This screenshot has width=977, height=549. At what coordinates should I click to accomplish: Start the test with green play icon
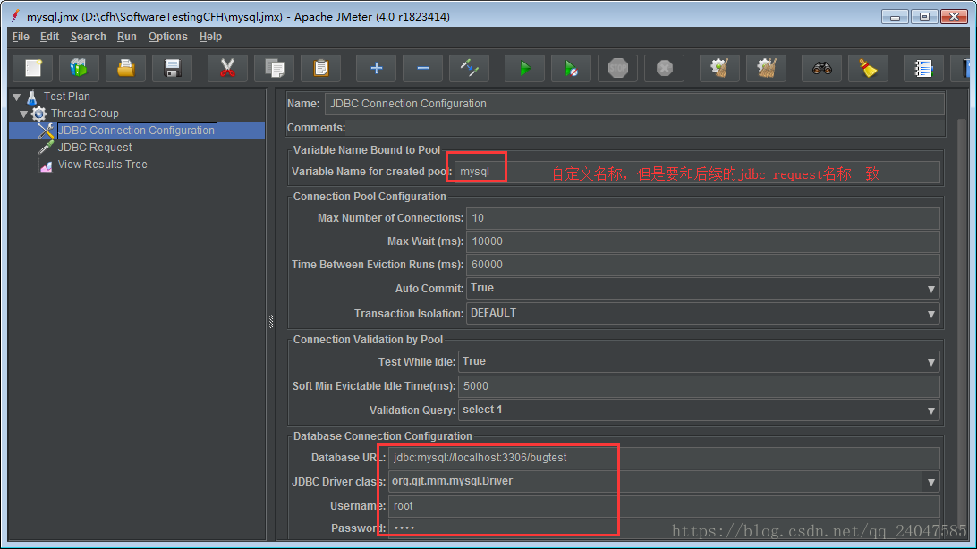click(x=524, y=68)
